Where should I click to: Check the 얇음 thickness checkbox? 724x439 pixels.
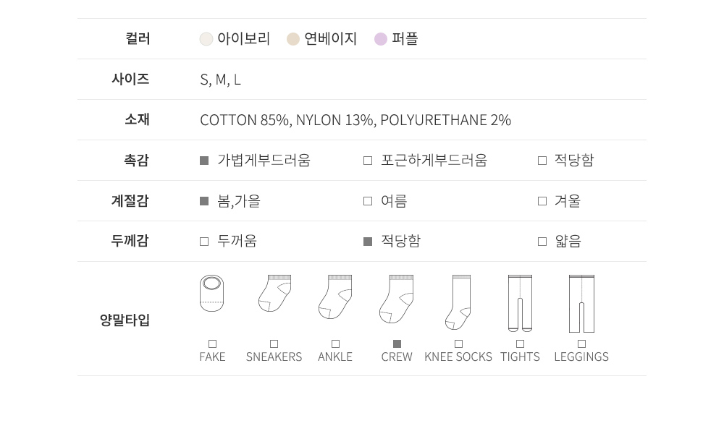(542, 242)
